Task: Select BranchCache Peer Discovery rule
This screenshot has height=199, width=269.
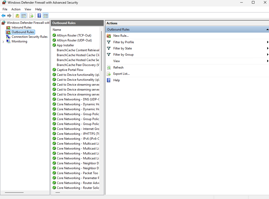Action: pyautogui.click(x=78, y=65)
